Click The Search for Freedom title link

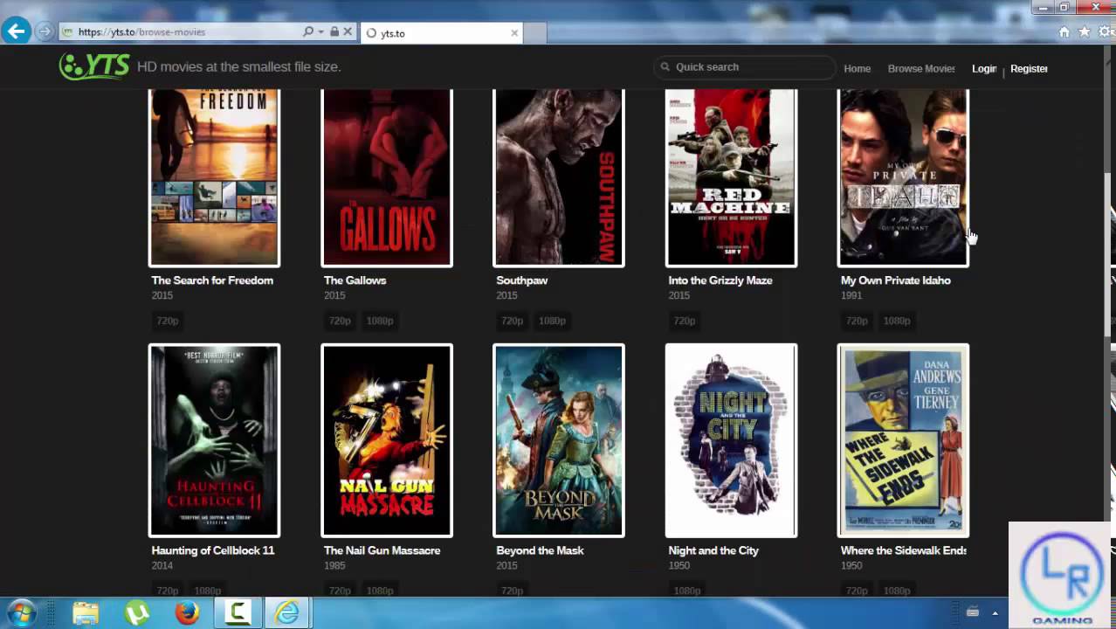click(212, 280)
